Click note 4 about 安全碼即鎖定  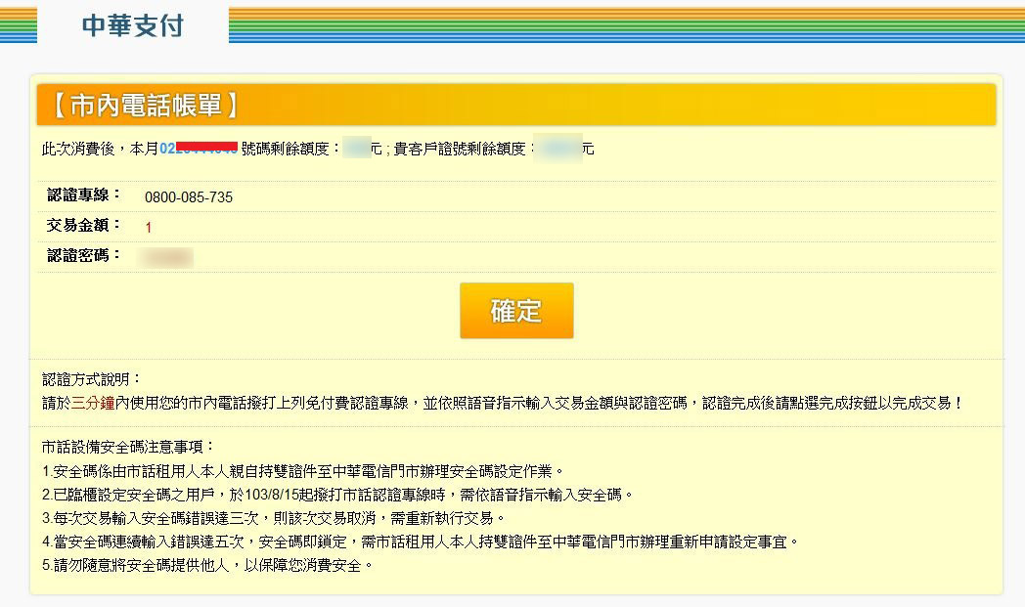421,542
